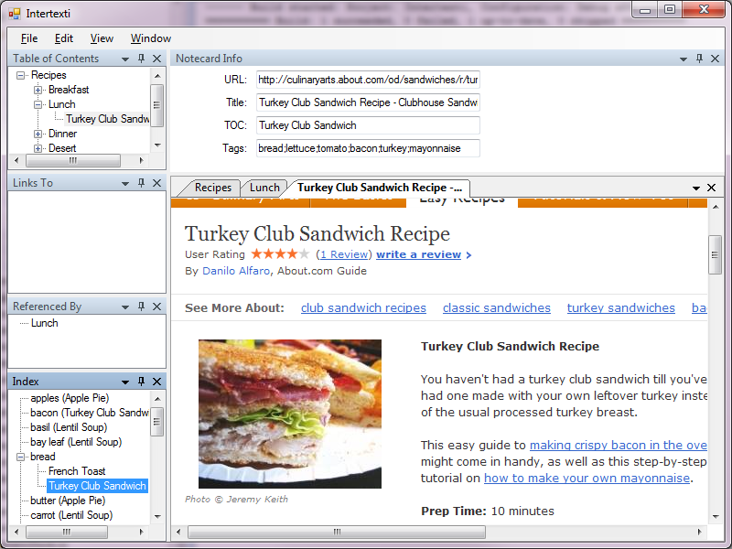This screenshot has width=732, height=549.
Task: Select Turkey Club Sandwich Recipe tab
Action: click(x=380, y=188)
